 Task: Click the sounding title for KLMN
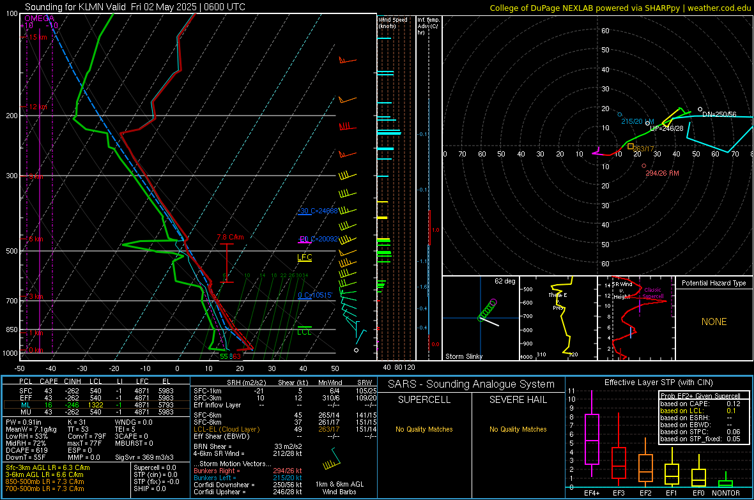(x=135, y=7)
